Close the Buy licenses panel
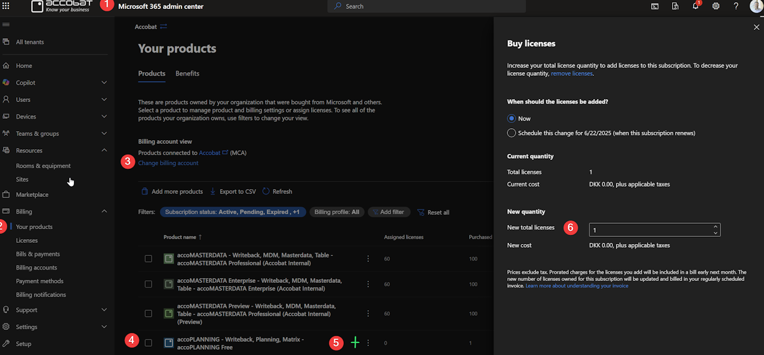The image size is (764, 355). (757, 27)
